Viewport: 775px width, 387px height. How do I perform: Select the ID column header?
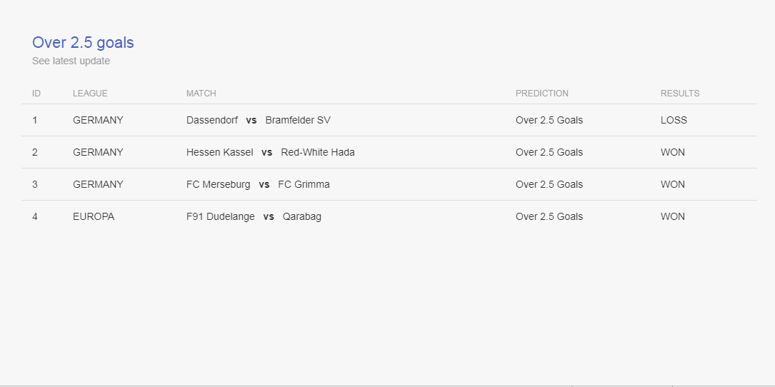pos(36,94)
